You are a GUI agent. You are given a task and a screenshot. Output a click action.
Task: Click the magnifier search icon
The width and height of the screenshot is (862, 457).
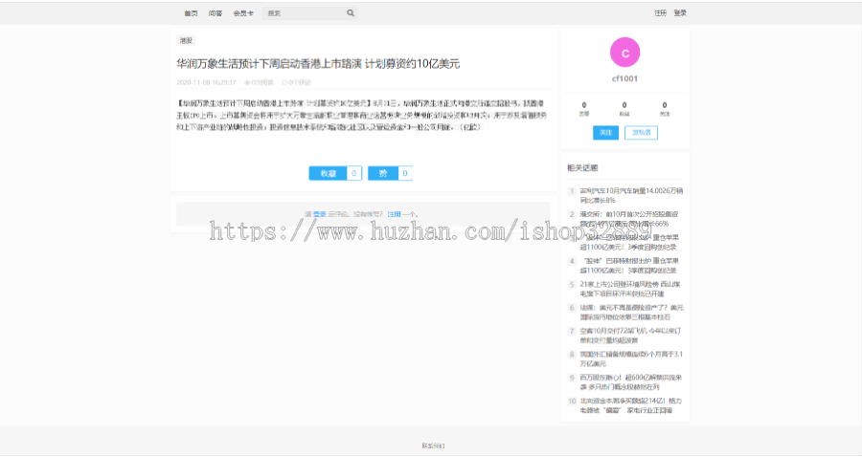pyautogui.click(x=351, y=13)
